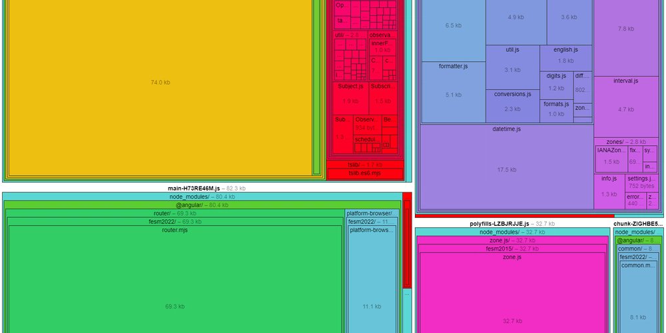Click the datetime.js 17.5 kb block

pos(507,166)
